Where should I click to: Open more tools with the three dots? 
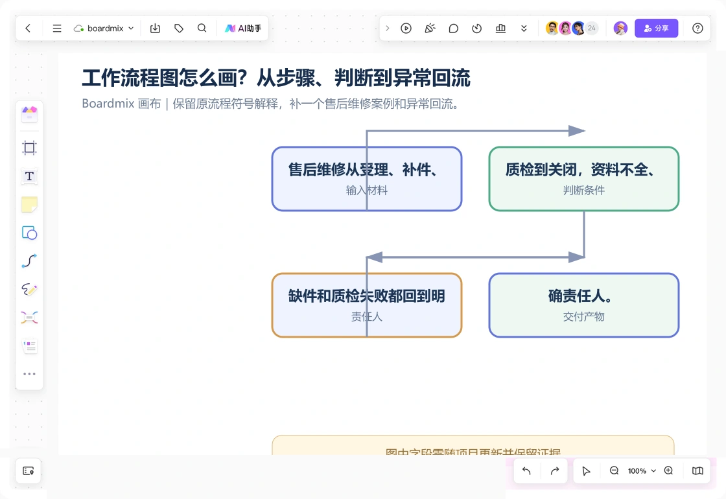pos(29,374)
